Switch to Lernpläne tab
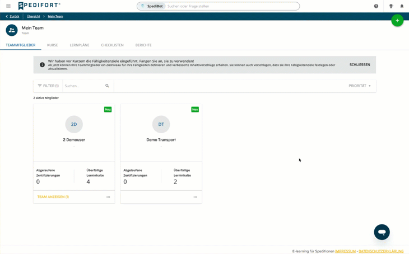 click(x=80, y=45)
